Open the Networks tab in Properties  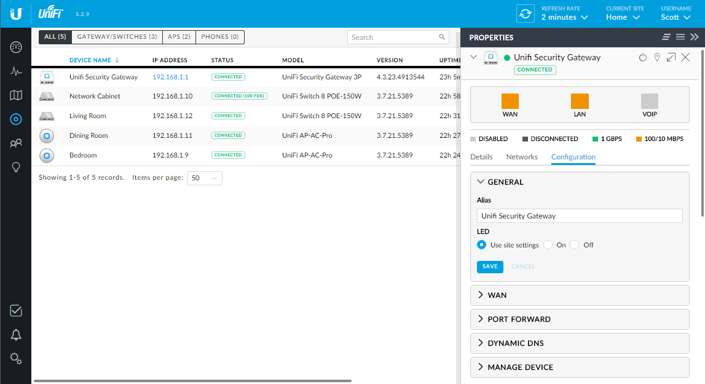tap(522, 157)
